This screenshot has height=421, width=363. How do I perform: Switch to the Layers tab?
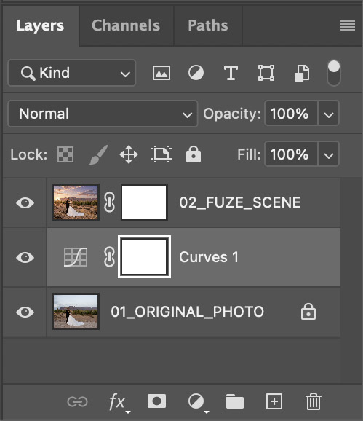tap(40, 25)
